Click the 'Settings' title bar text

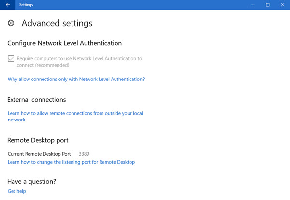click(x=26, y=5)
